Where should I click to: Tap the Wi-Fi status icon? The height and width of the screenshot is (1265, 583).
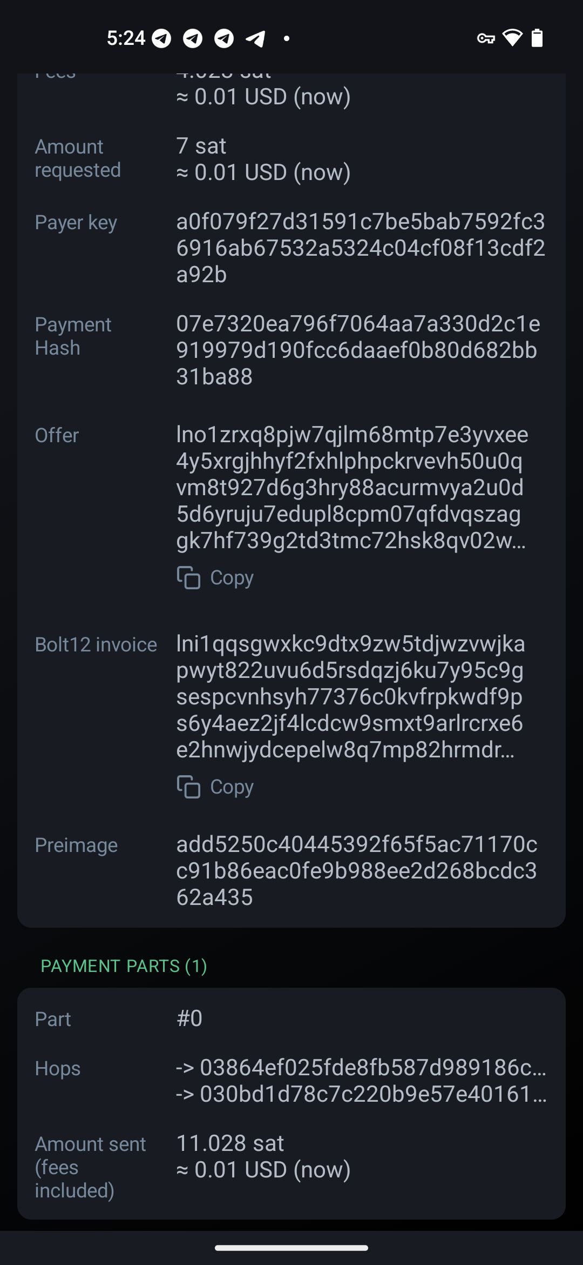512,38
